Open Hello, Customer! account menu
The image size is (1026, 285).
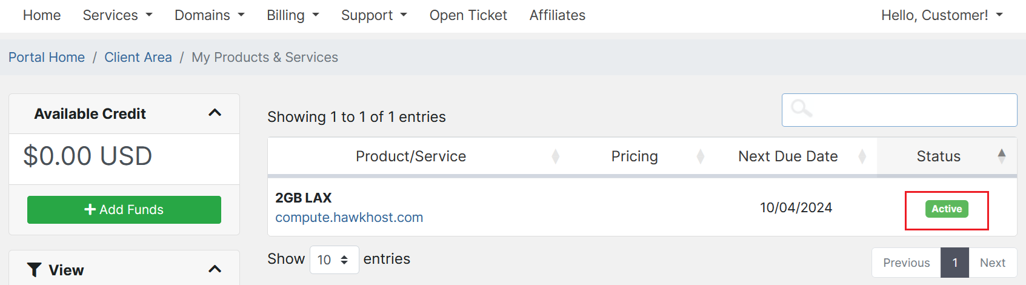coord(942,15)
